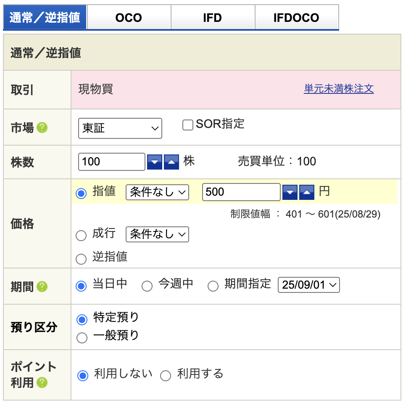Choose 今週中 for order period
This screenshot has height=409, width=411.
(x=147, y=287)
